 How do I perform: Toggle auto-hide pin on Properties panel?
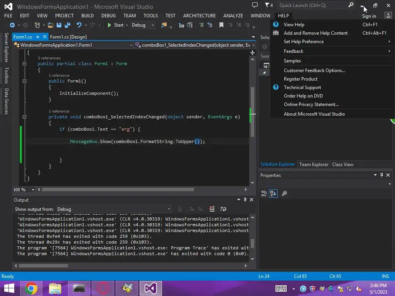pyautogui.click(x=381, y=175)
